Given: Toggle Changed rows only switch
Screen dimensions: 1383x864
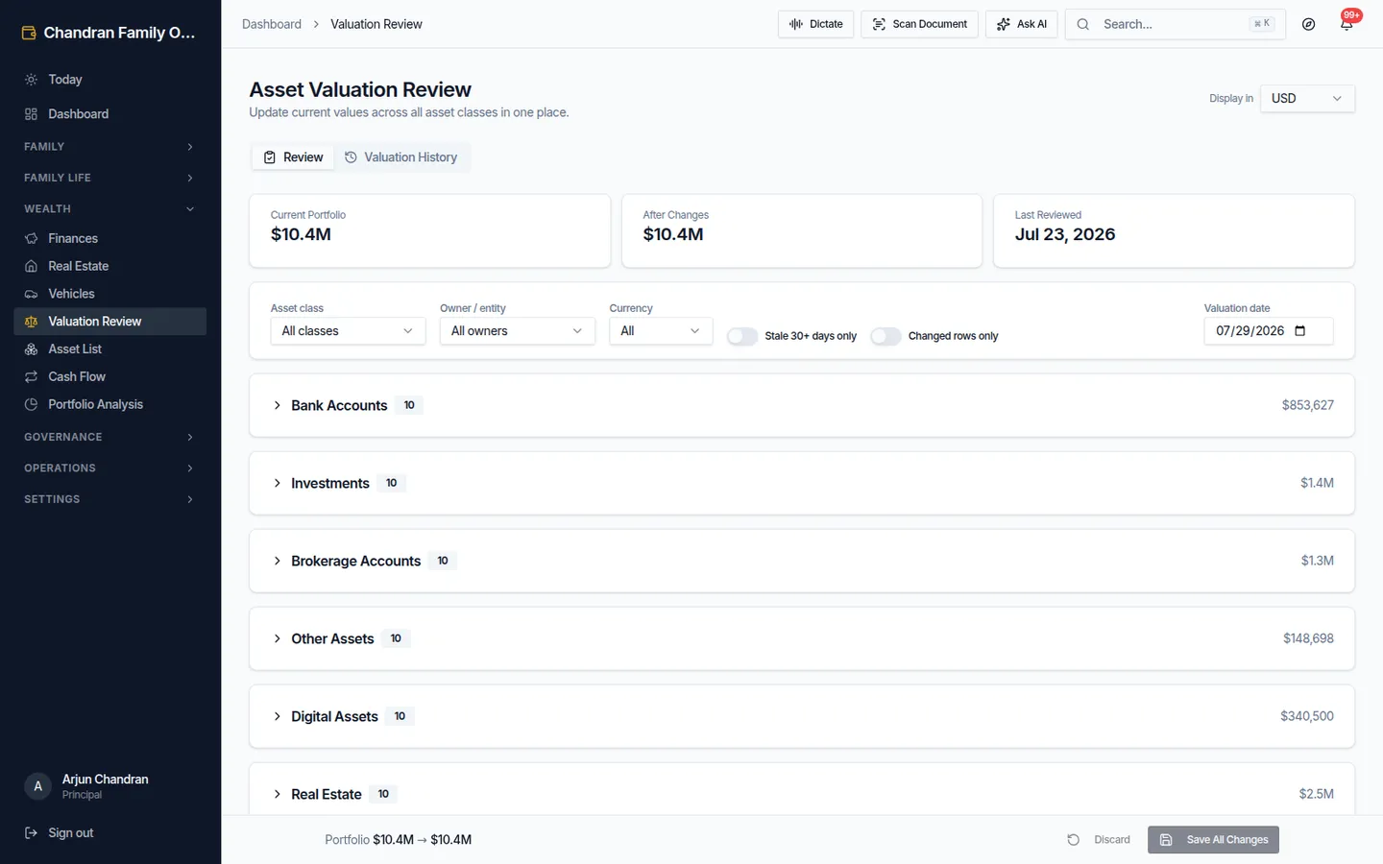Looking at the screenshot, I should (886, 336).
